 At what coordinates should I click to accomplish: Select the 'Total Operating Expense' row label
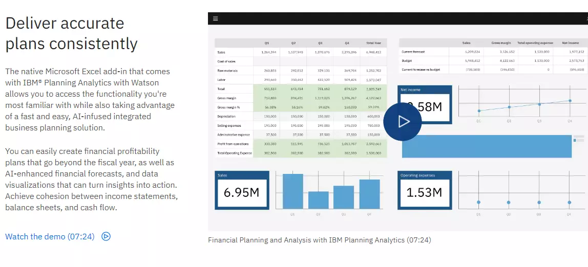(x=235, y=153)
